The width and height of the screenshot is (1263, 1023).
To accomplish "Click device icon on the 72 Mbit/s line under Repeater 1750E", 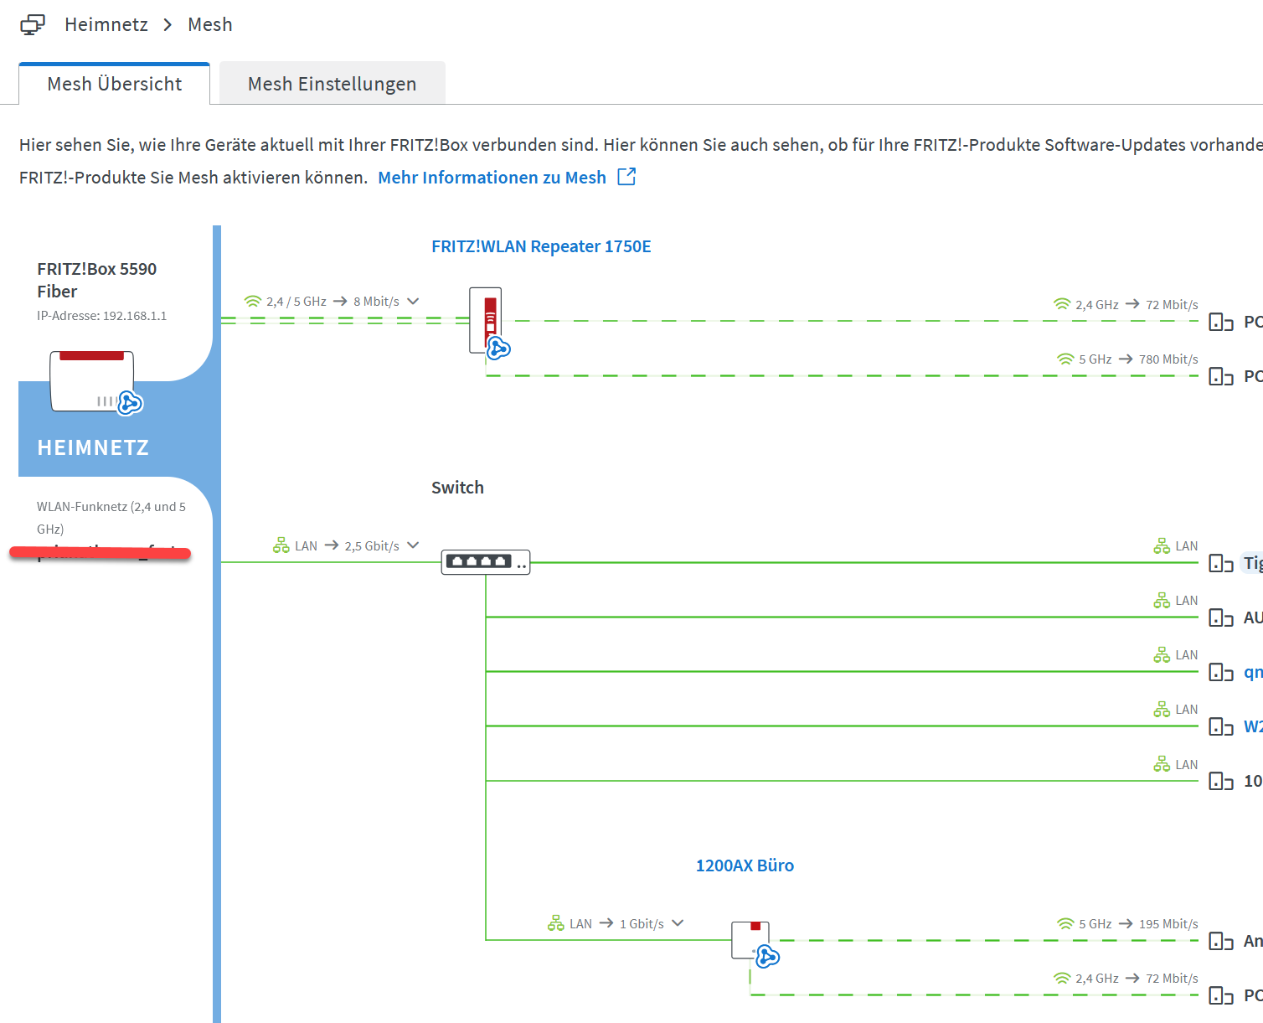I will (x=1221, y=322).
